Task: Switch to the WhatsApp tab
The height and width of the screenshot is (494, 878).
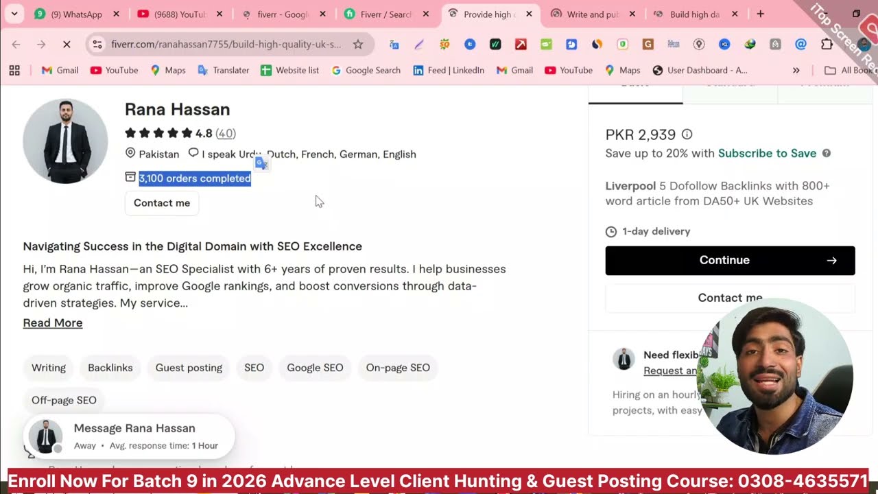Action: (77, 14)
